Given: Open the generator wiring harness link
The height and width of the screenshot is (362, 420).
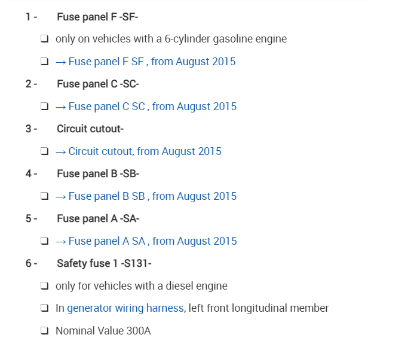Looking at the screenshot, I should (x=125, y=308).
